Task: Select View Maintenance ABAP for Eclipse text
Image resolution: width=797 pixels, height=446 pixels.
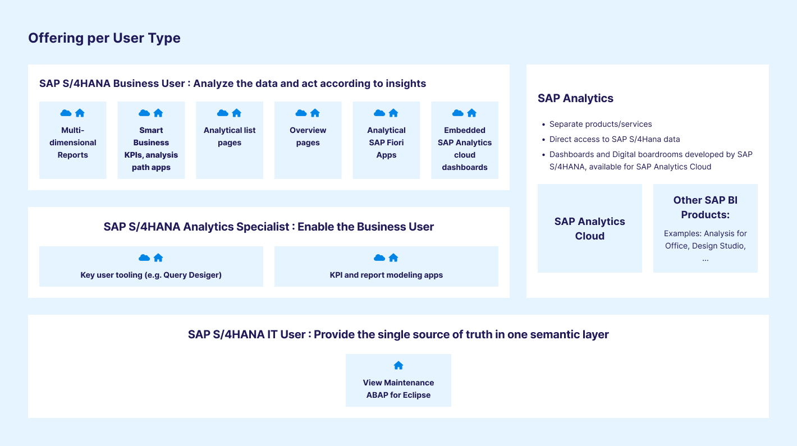Action: [x=398, y=389]
